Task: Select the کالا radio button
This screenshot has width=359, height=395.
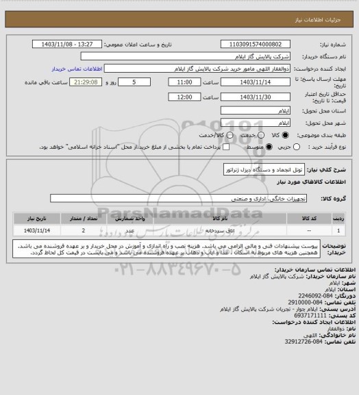Action: coord(285,135)
